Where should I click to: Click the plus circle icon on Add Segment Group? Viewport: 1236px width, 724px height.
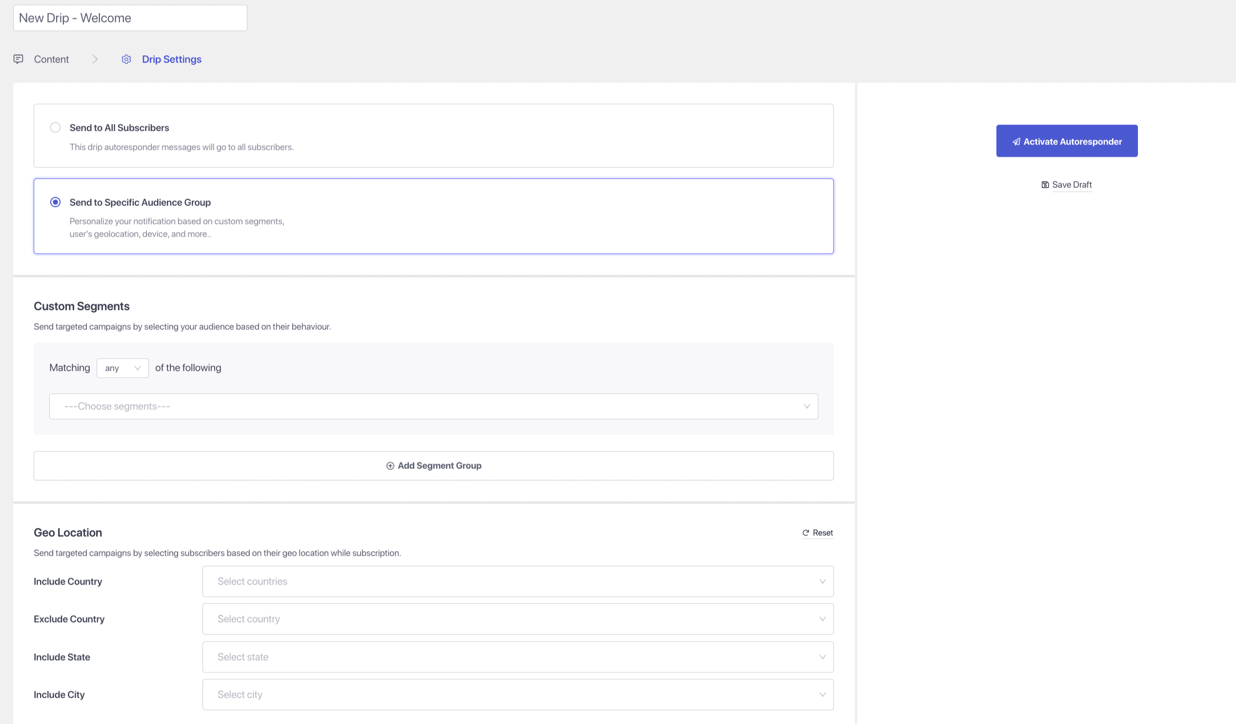[x=390, y=466]
